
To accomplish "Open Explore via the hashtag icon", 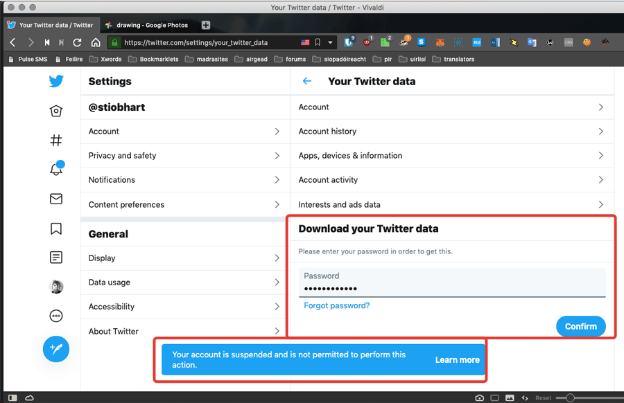I will pos(56,141).
